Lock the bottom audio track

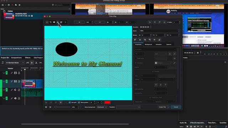[19, 98]
